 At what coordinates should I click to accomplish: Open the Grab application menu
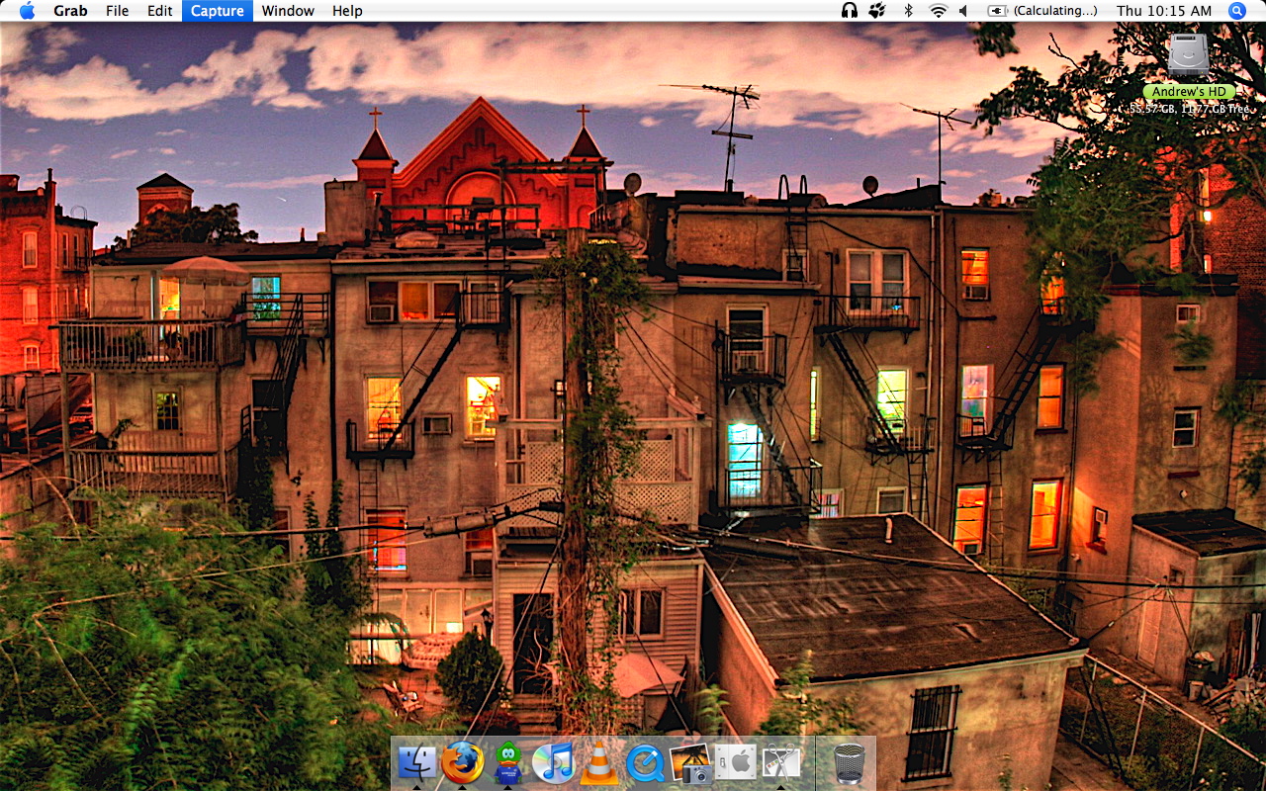pos(70,11)
